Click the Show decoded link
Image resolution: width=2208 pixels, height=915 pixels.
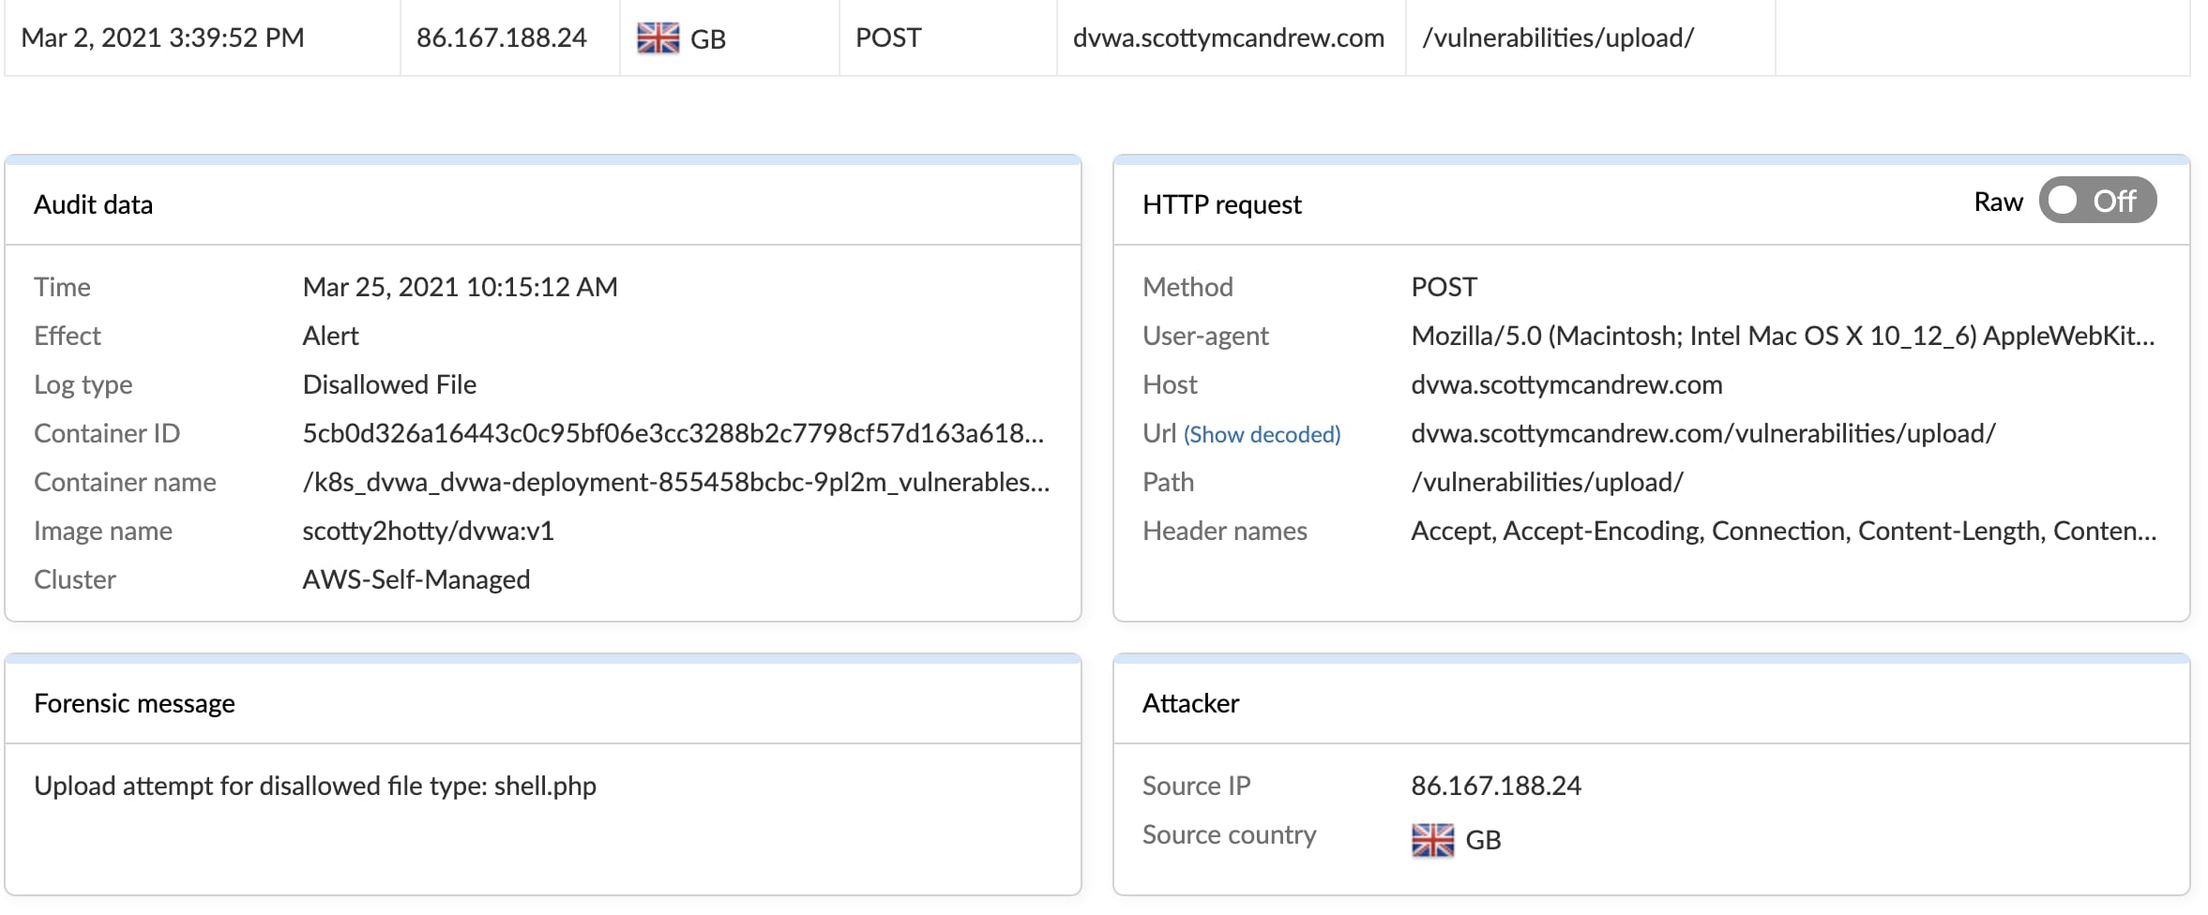click(1262, 434)
